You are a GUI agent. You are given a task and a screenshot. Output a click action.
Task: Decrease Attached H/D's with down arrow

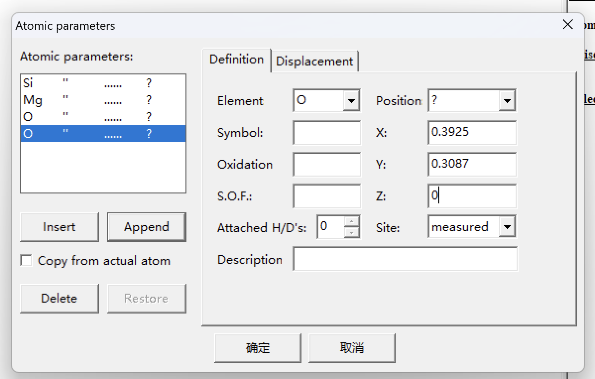(352, 232)
